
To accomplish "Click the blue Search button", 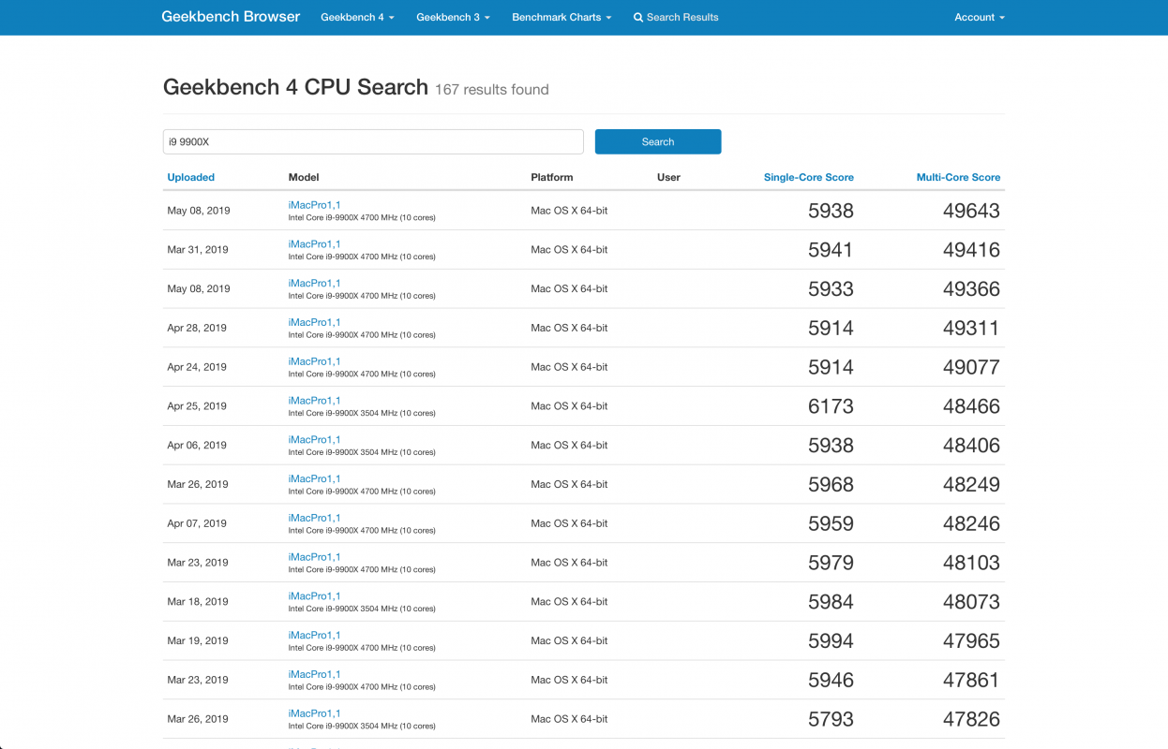I will pyautogui.click(x=657, y=142).
